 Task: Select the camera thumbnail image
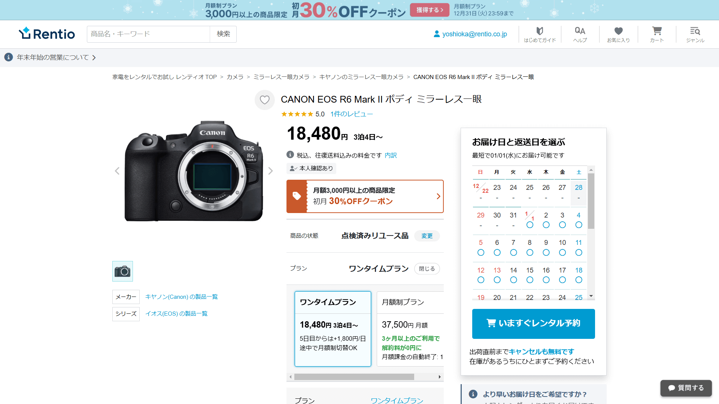tap(122, 271)
